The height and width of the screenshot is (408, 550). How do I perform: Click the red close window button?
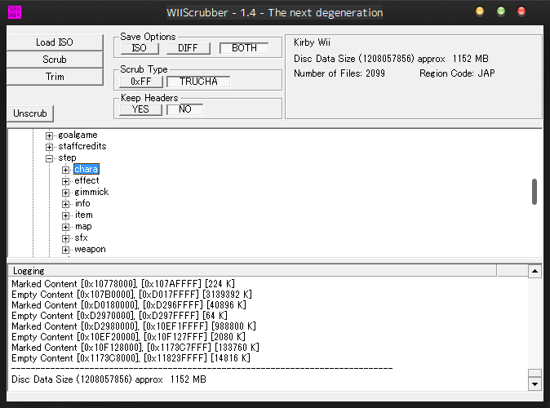pyautogui.click(x=521, y=11)
